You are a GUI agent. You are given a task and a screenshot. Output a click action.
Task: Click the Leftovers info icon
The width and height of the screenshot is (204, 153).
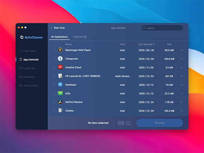click(x=85, y=37)
